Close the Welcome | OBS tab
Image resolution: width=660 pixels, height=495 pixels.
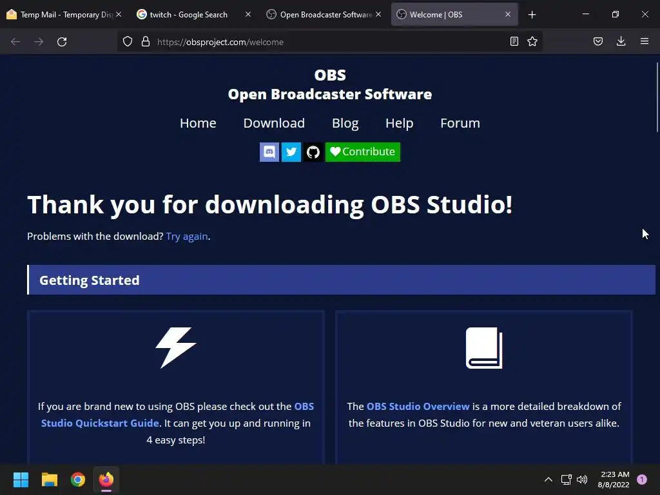pyautogui.click(x=508, y=14)
